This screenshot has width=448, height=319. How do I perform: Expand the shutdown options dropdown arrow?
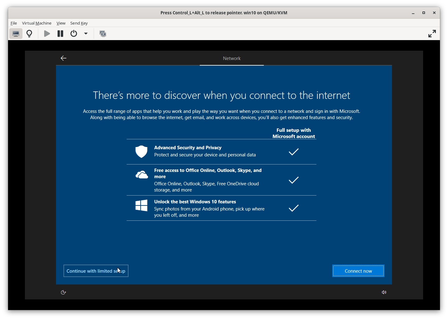[x=86, y=34]
